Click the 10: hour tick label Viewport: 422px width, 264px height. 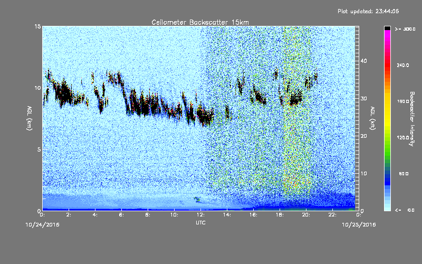click(x=174, y=215)
